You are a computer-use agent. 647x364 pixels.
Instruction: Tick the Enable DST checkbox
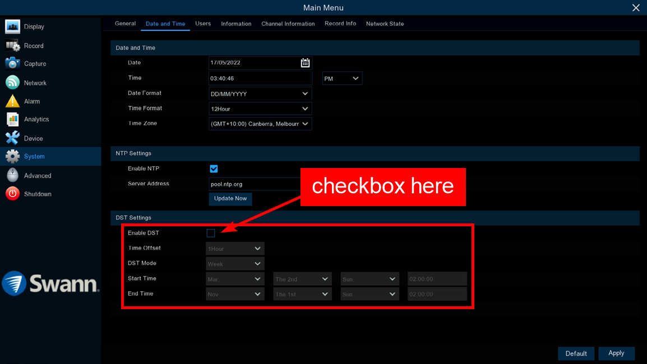coord(211,233)
